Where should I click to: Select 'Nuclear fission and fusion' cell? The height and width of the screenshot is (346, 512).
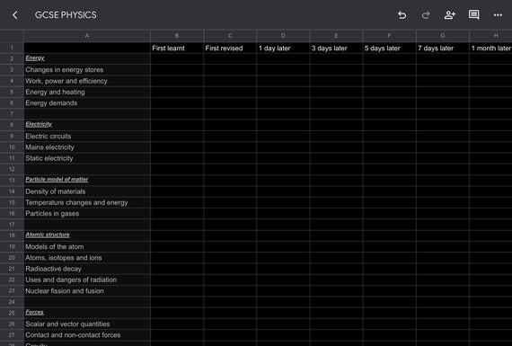pyautogui.click(x=87, y=291)
